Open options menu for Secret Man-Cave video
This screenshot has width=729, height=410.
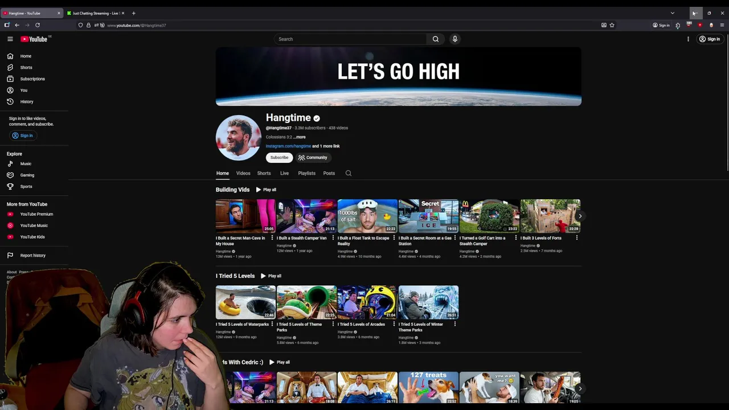click(272, 237)
